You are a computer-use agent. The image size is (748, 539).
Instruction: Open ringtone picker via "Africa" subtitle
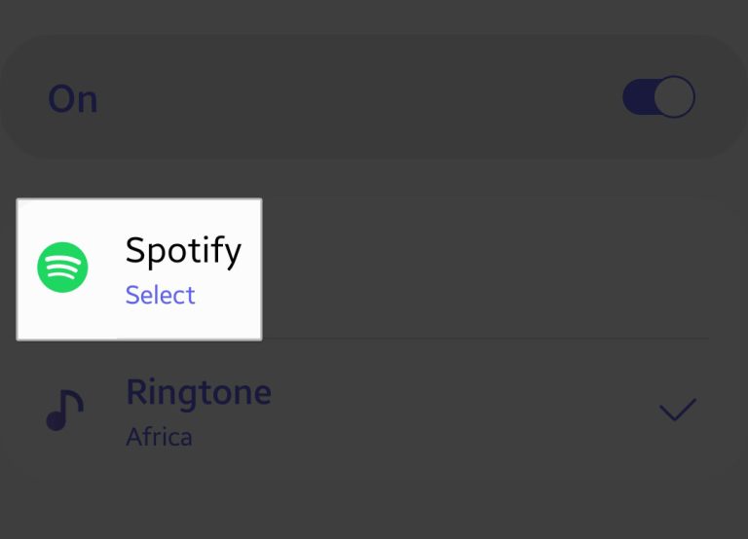[x=160, y=437]
